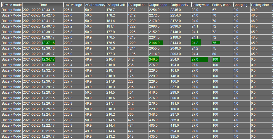Select the battery capacity 80 cell
This screenshot has width=273, height=139.
click(x=214, y=54)
